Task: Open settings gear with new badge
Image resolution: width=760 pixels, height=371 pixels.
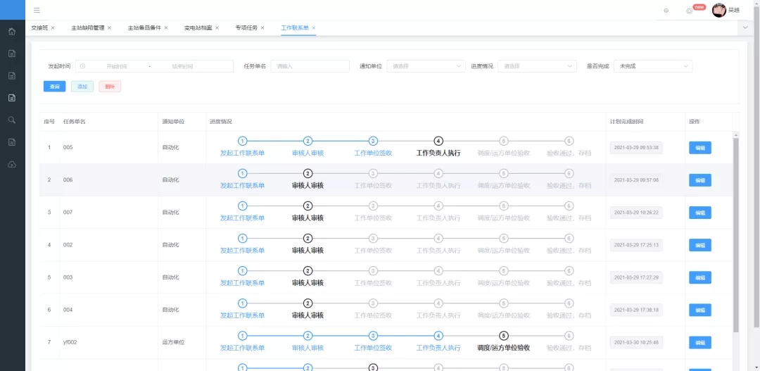Action: [x=690, y=11]
